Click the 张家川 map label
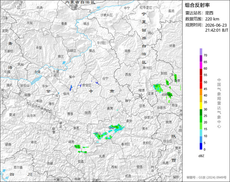Screen dimensions: 230x182 click(149, 117)
